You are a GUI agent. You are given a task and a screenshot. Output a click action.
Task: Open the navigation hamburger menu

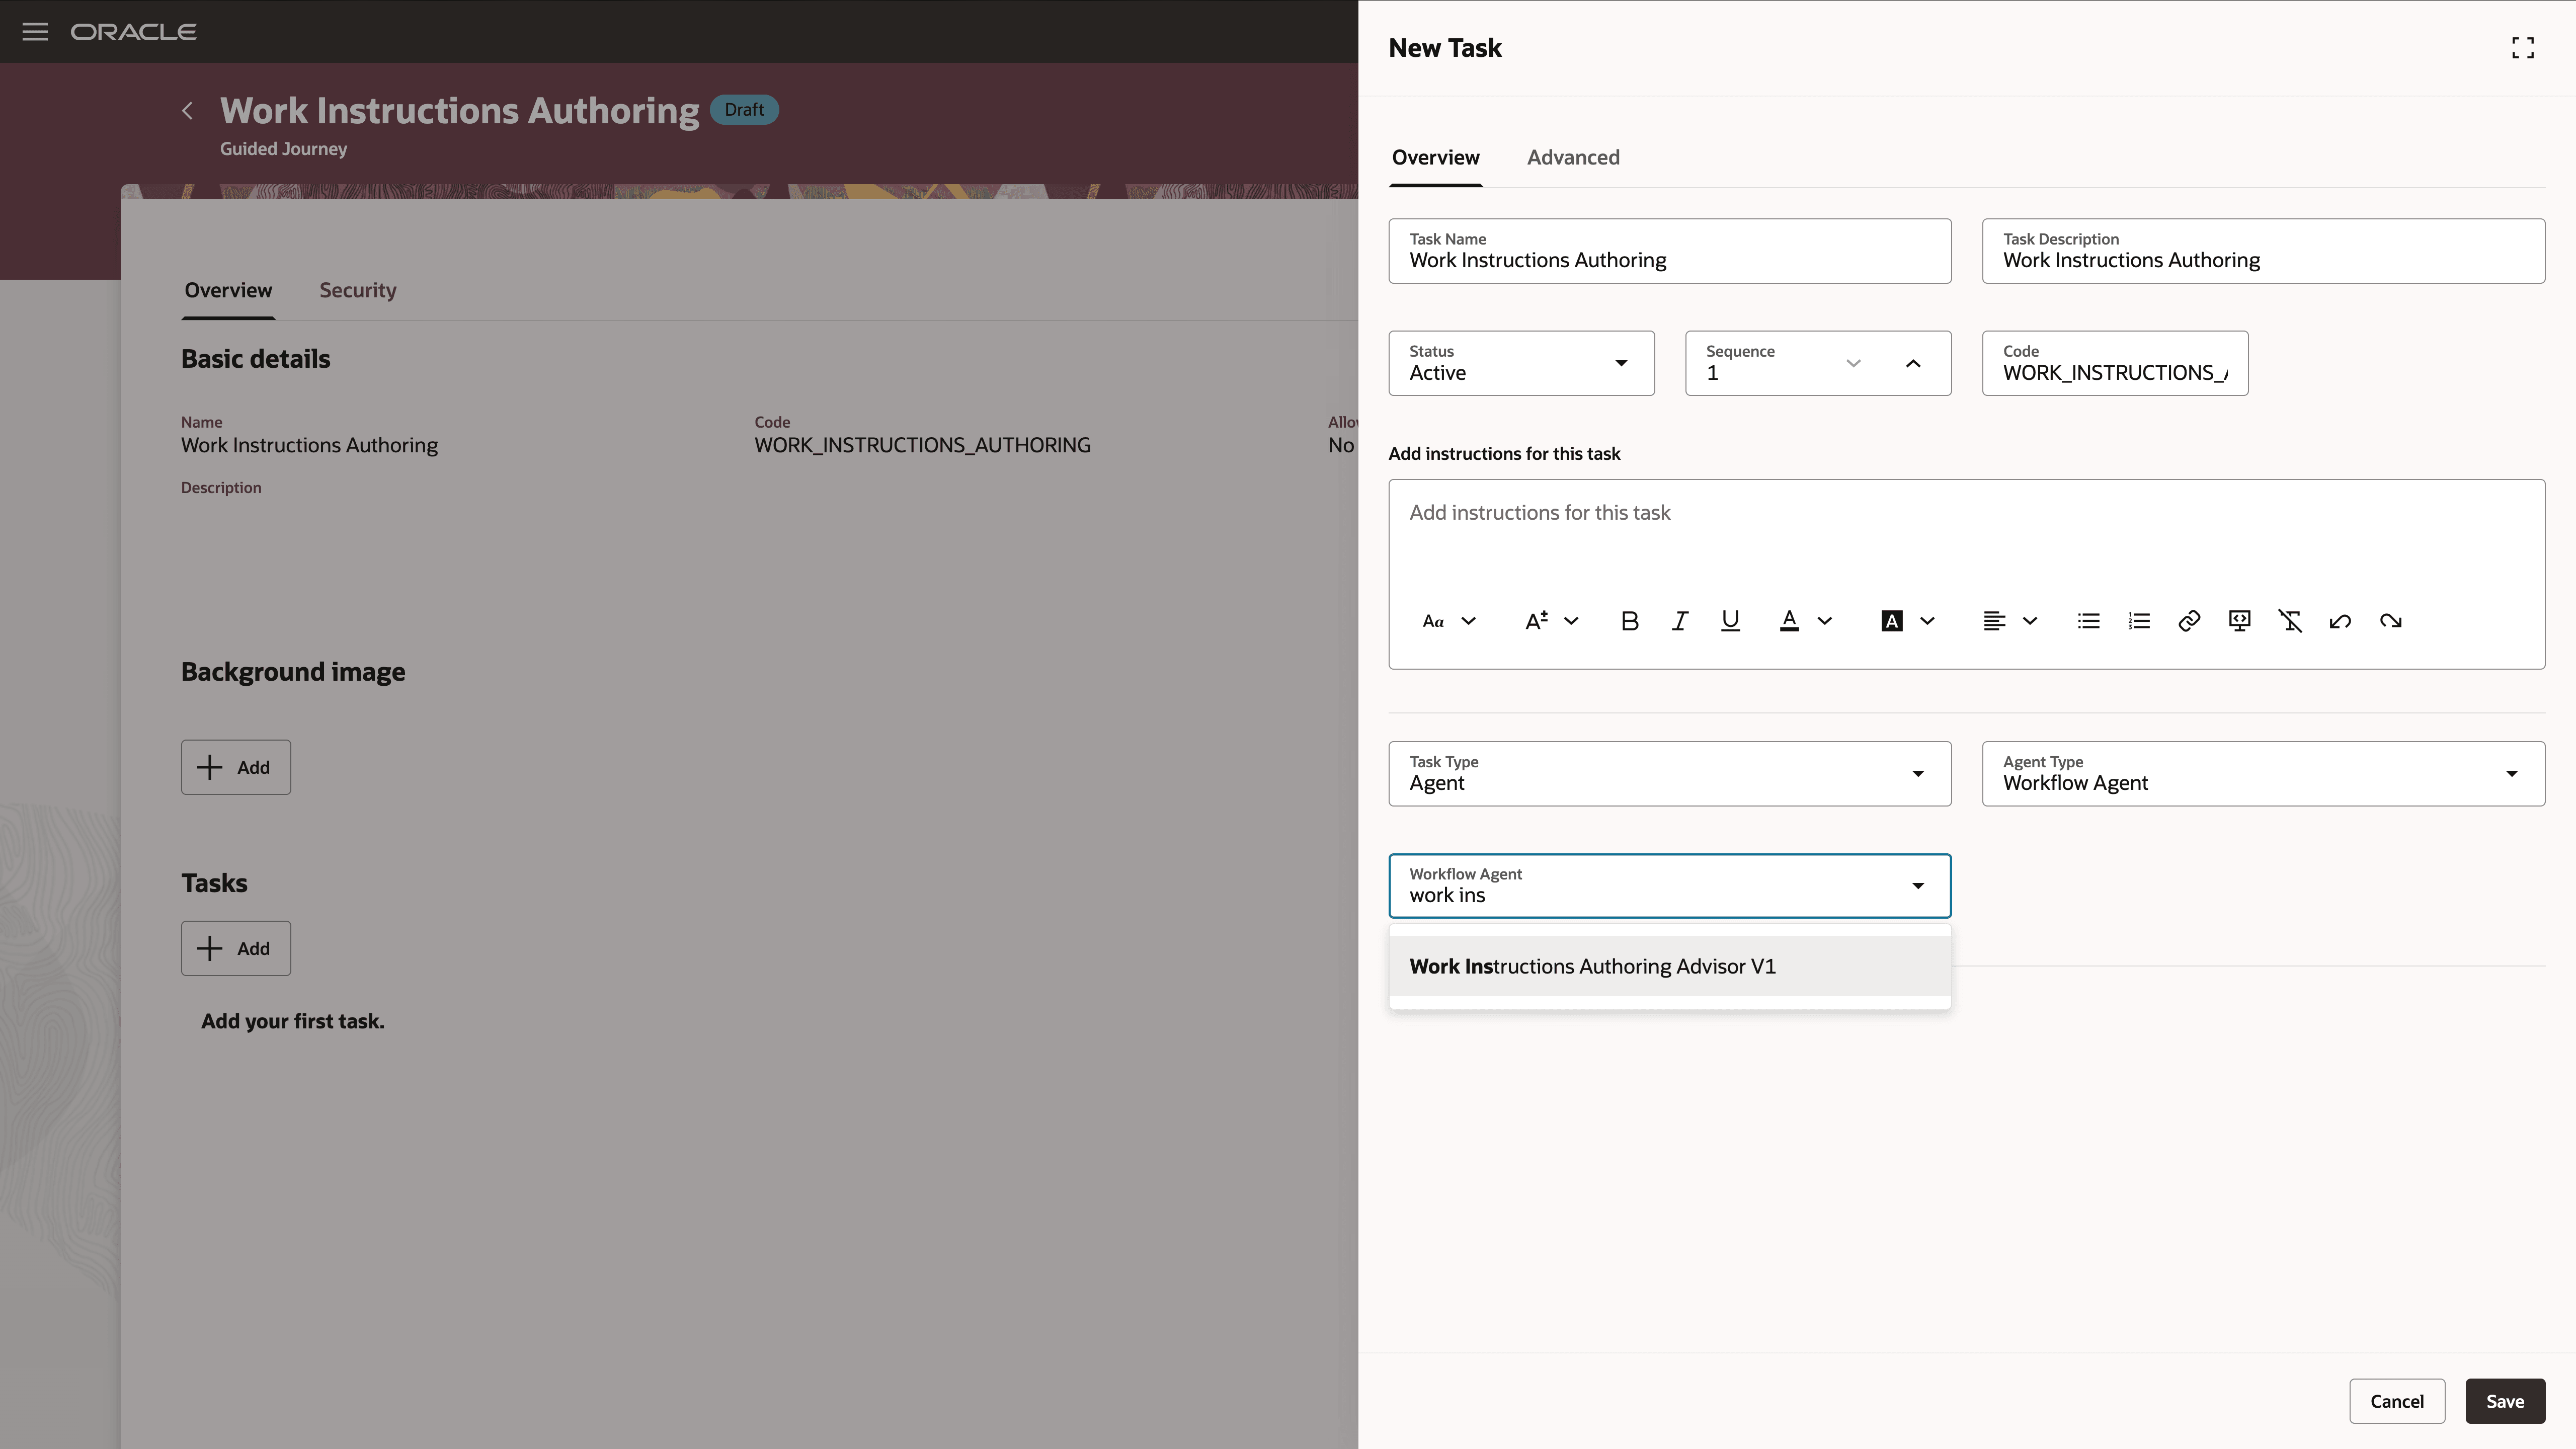pos(35,31)
